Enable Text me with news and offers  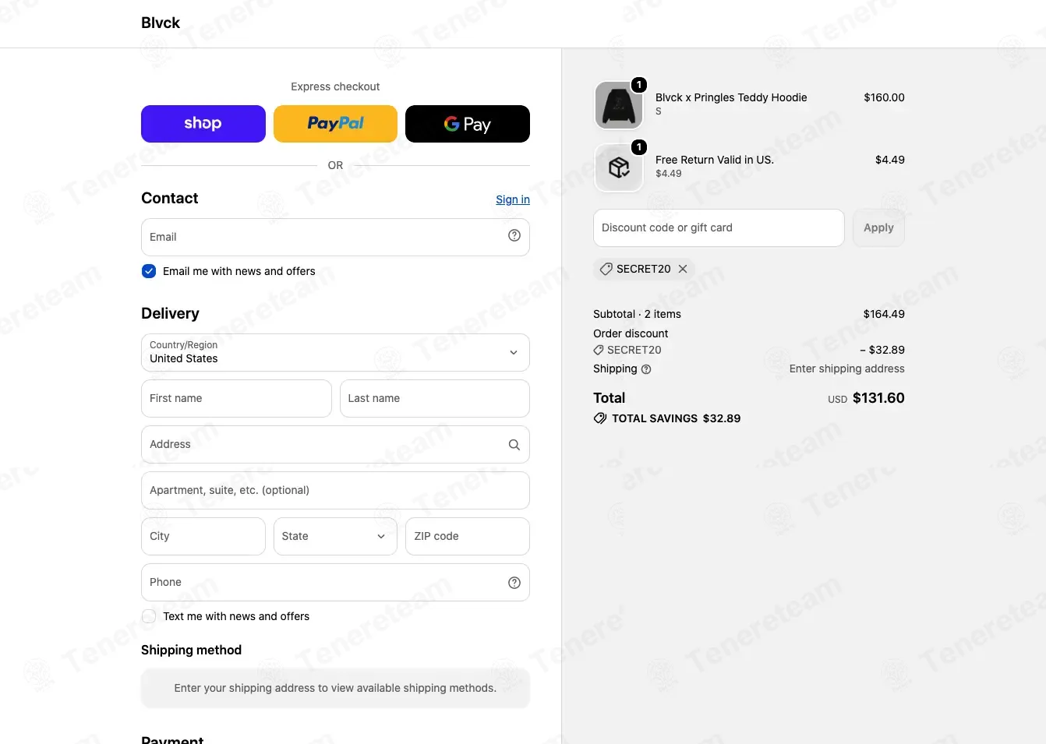[149, 616]
